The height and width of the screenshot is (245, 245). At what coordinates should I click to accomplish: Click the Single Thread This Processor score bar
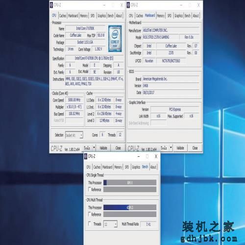130,183
